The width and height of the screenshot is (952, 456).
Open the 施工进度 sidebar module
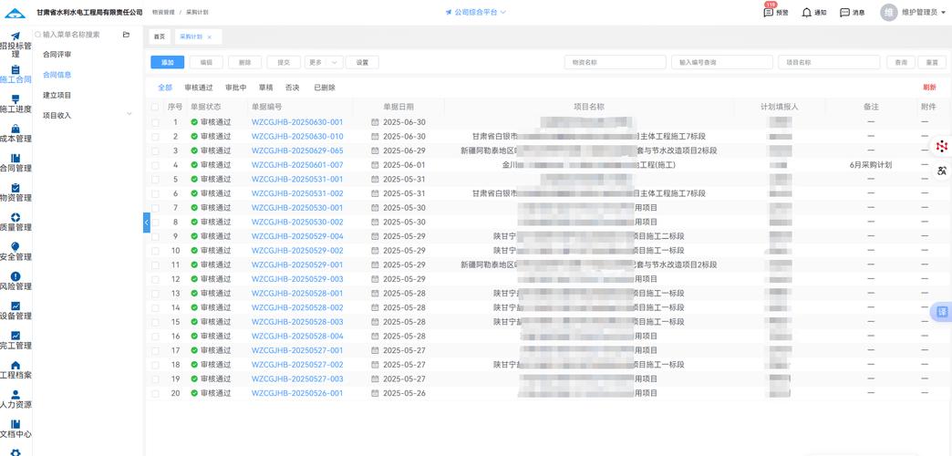(16, 104)
